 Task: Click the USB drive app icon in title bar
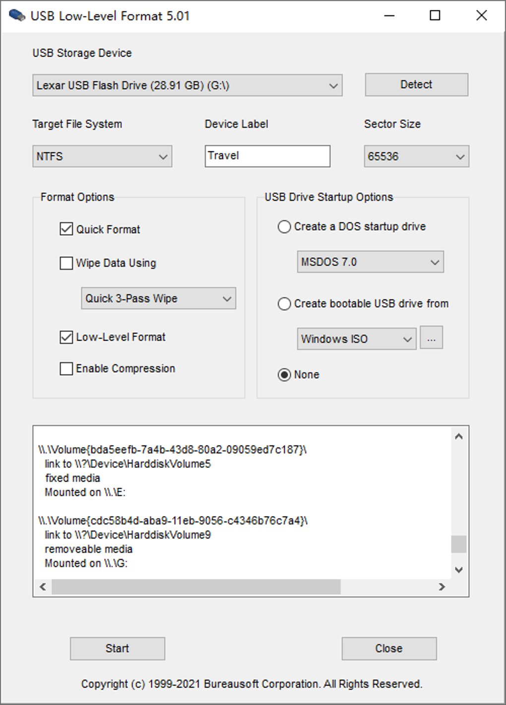17,15
